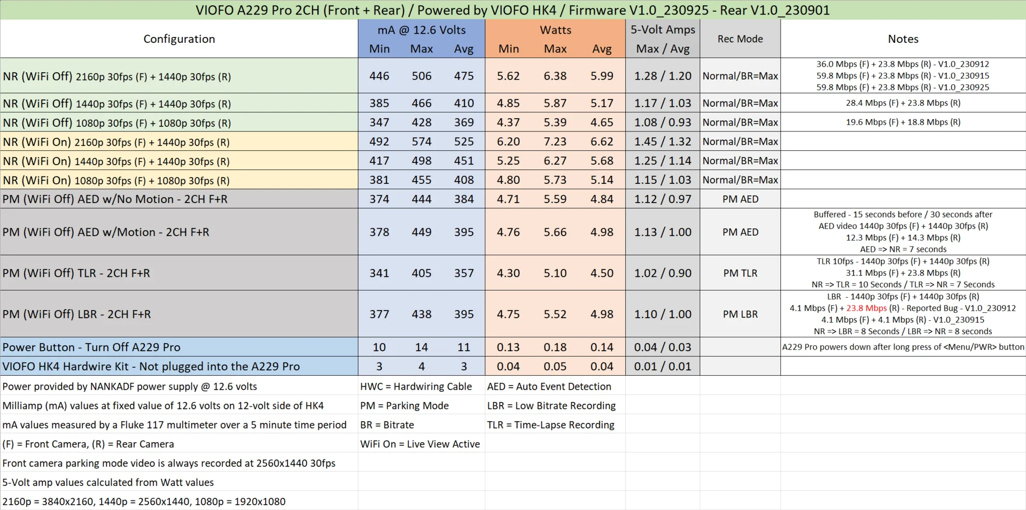Screen dimensions: 1026x510
Task: Click the "PM TLR" rec mode cell
Action: pyautogui.click(x=740, y=273)
